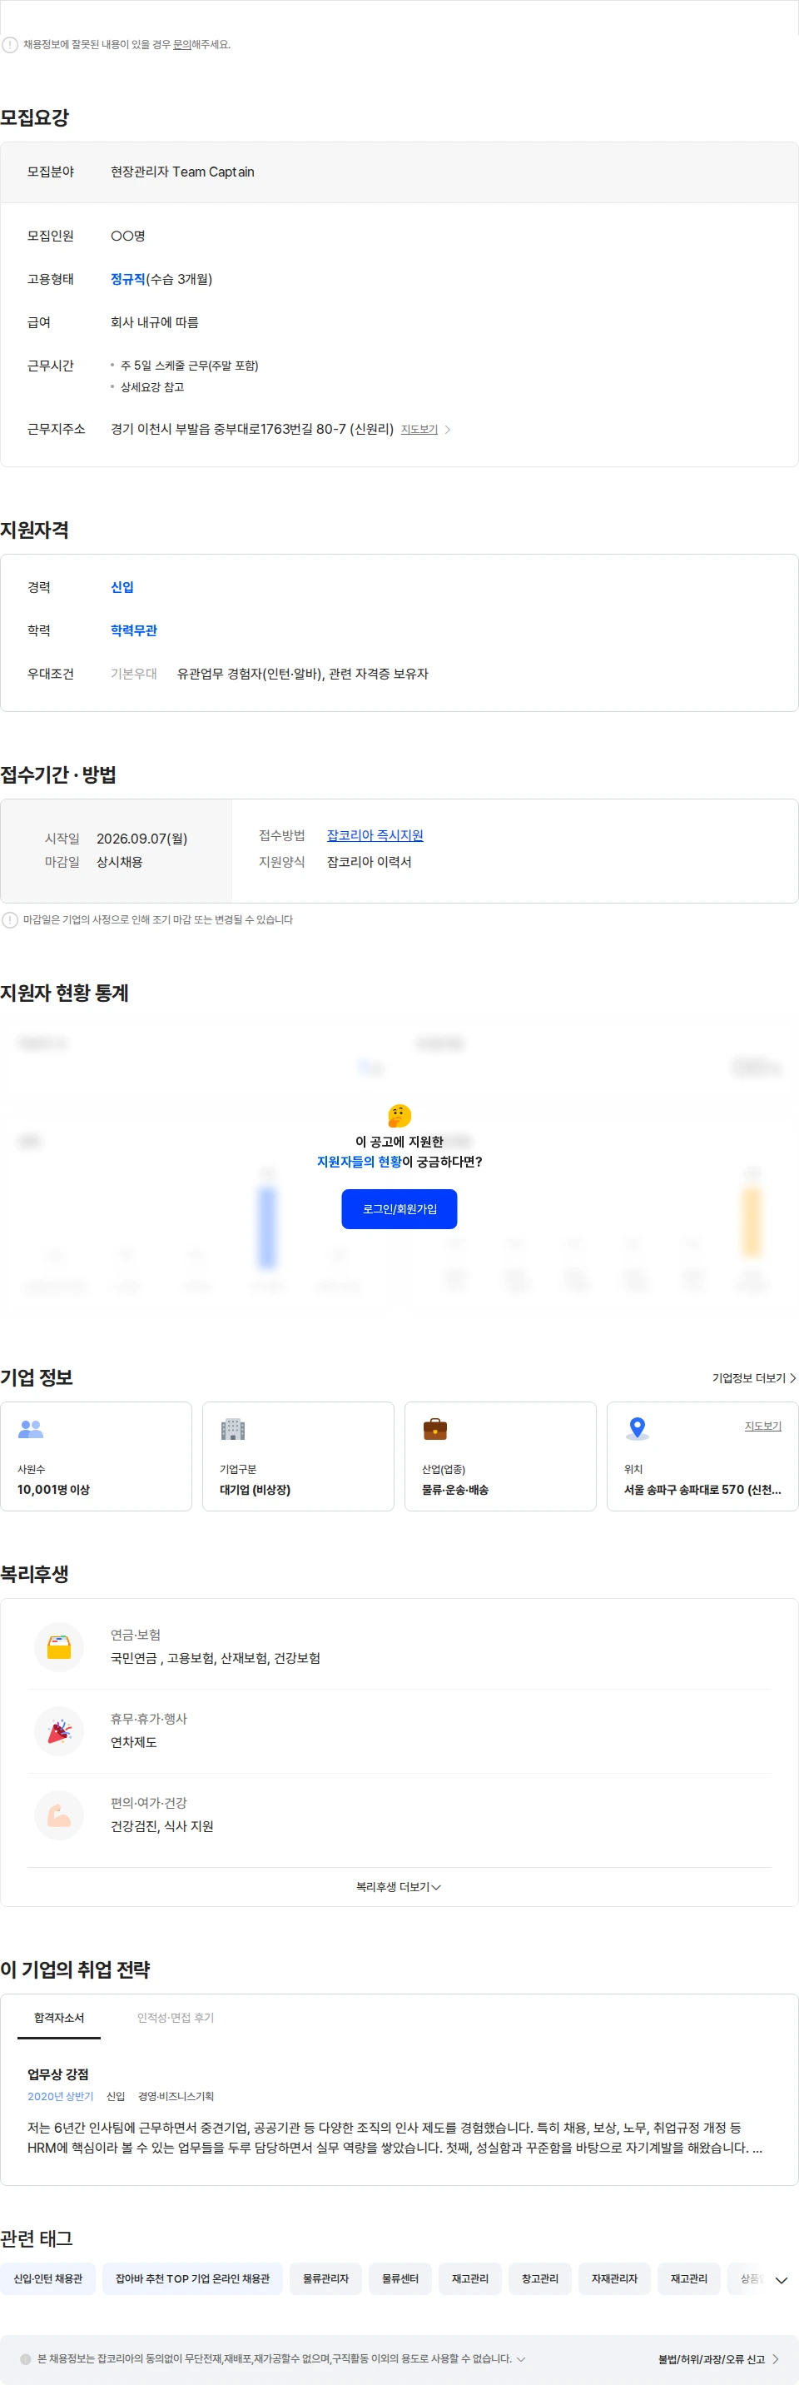
Task: Click the people icon in 사원수 card
Action: 31,1429
